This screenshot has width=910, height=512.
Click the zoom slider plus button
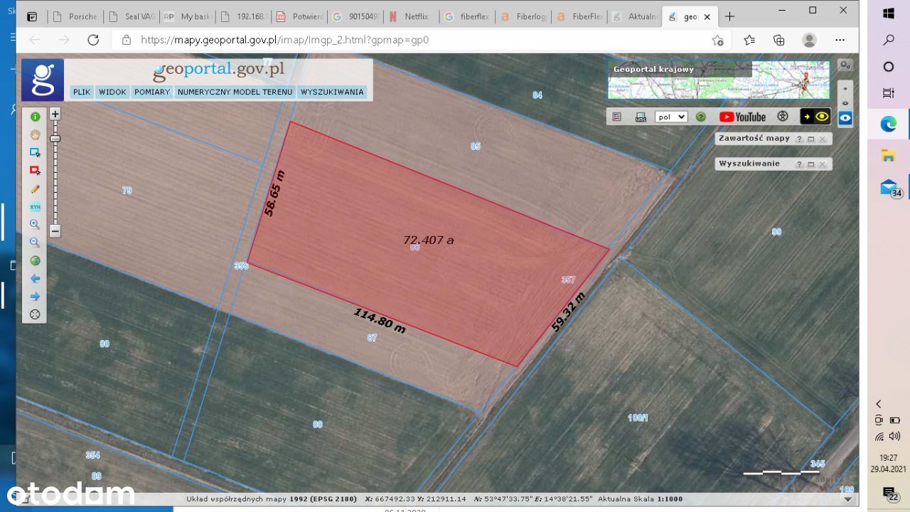(x=55, y=114)
